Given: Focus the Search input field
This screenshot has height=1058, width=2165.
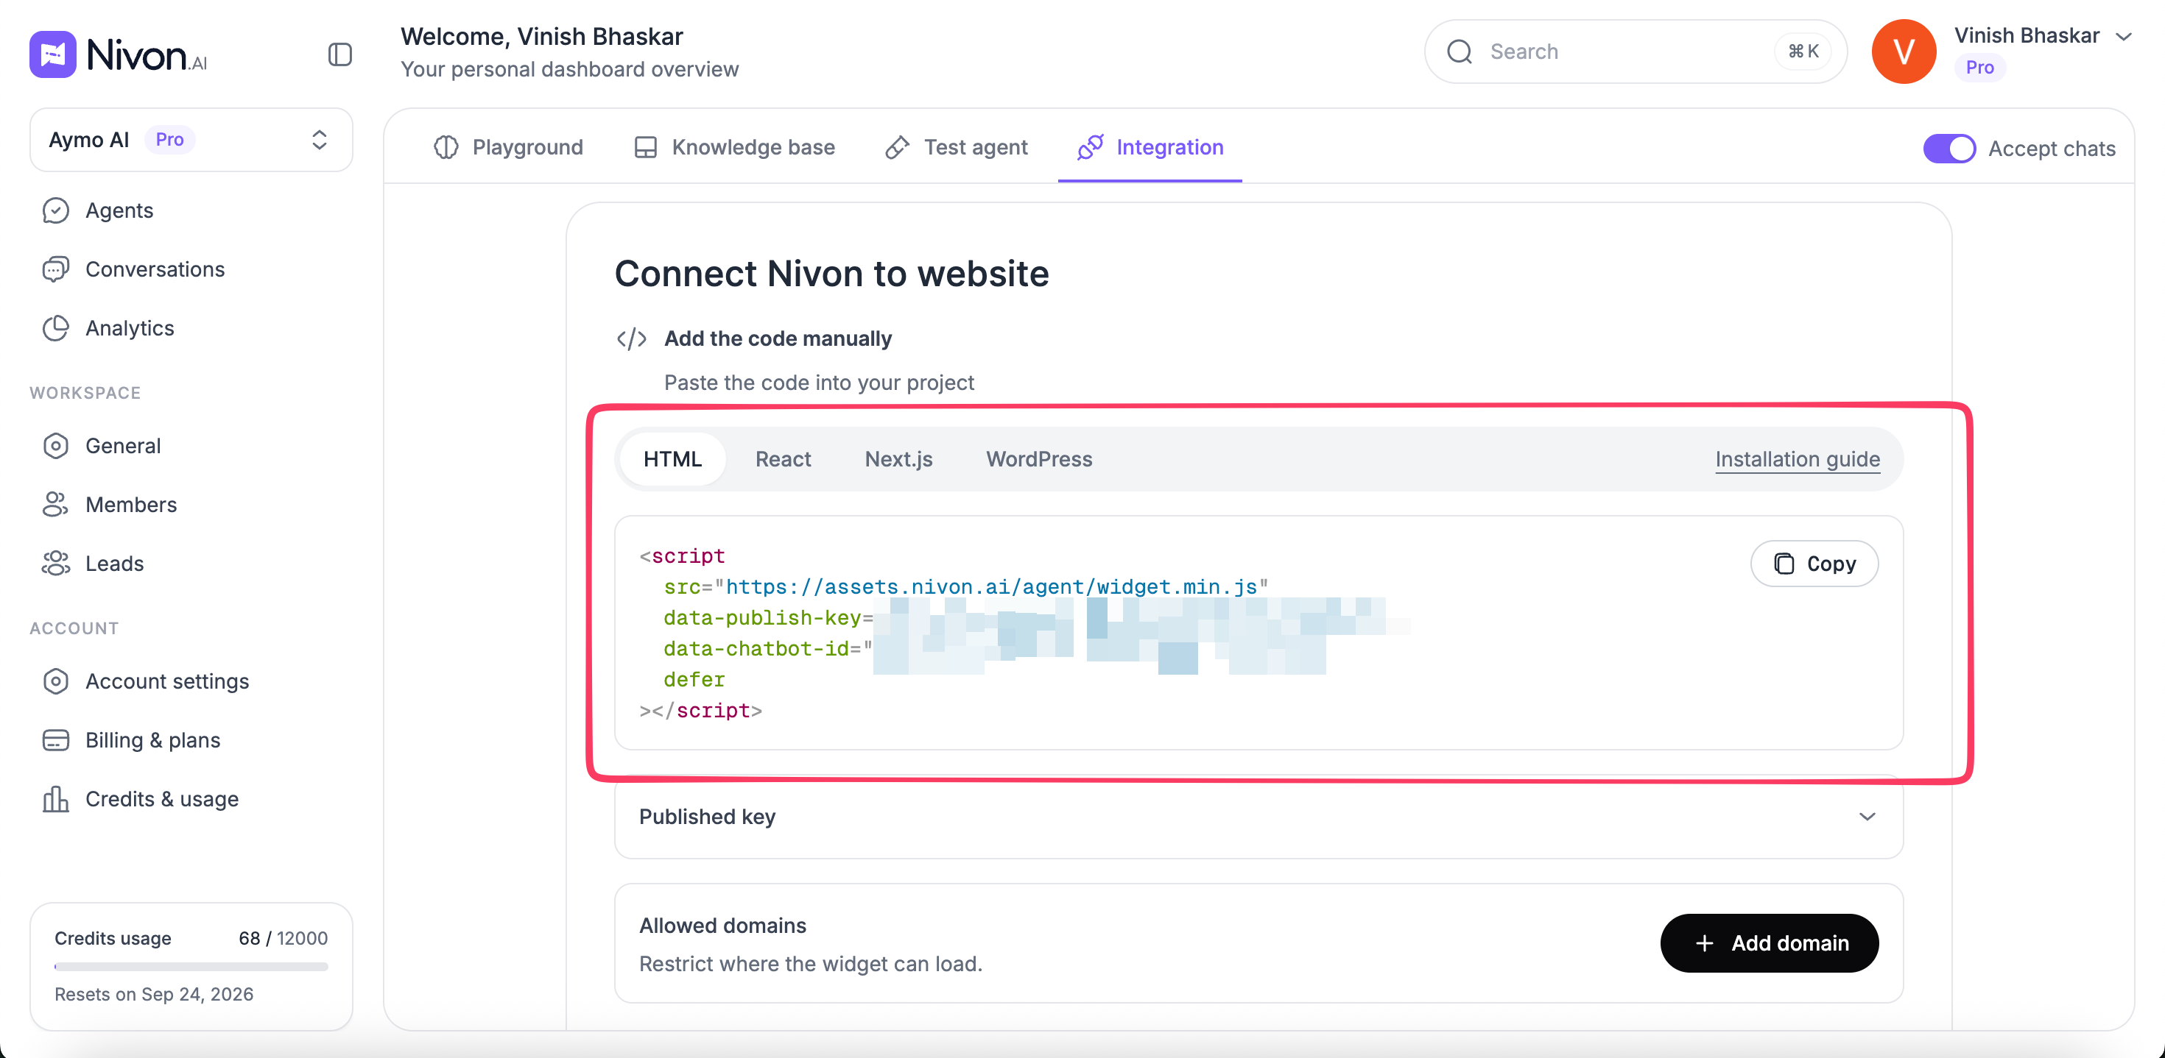Looking at the screenshot, I should click(x=1635, y=52).
